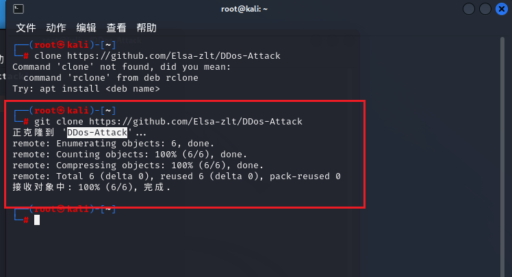Maximize the root@kali terminal window
512x277 pixels.
(x=485, y=9)
